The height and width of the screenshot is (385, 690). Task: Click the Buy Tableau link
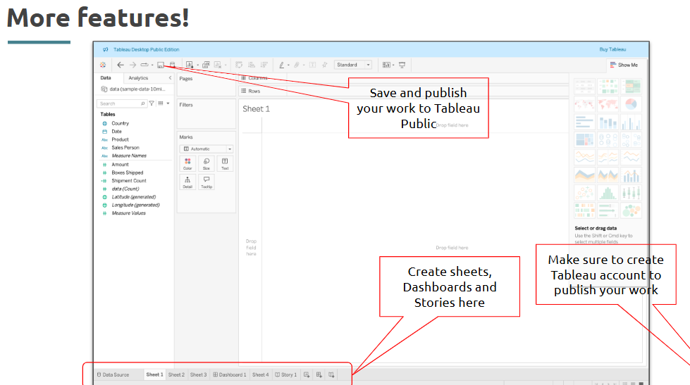pos(612,49)
